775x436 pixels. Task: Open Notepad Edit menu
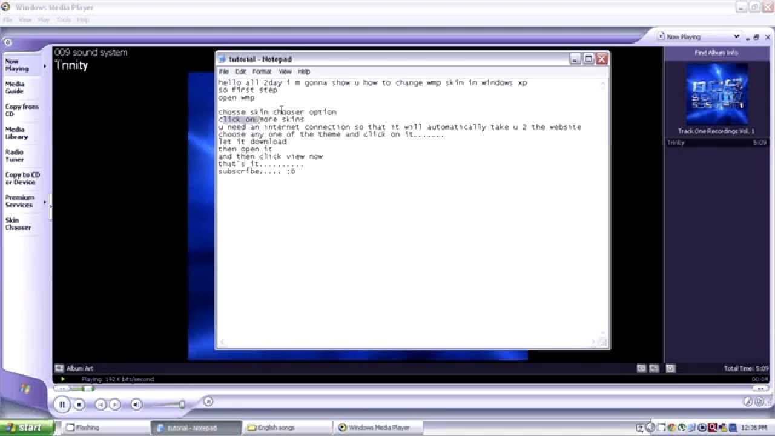click(240, 71)
